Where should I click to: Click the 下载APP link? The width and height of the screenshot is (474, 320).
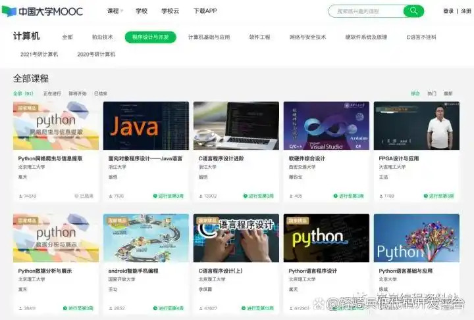(x=205, y=11)
